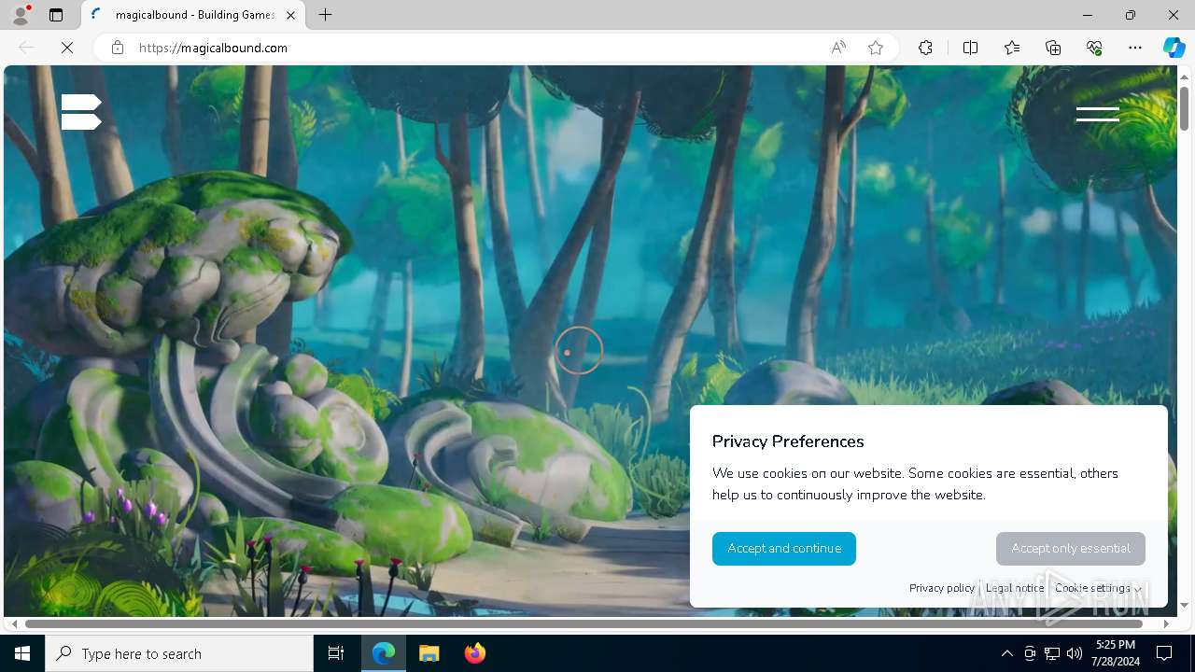Click Accept only essential button
Viewport: 1195px width, 672px height.
(1071, 549)
